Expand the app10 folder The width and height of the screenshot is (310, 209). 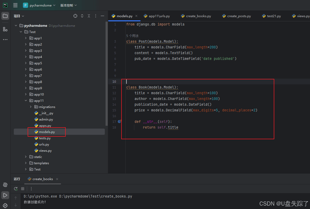[26, 94]
